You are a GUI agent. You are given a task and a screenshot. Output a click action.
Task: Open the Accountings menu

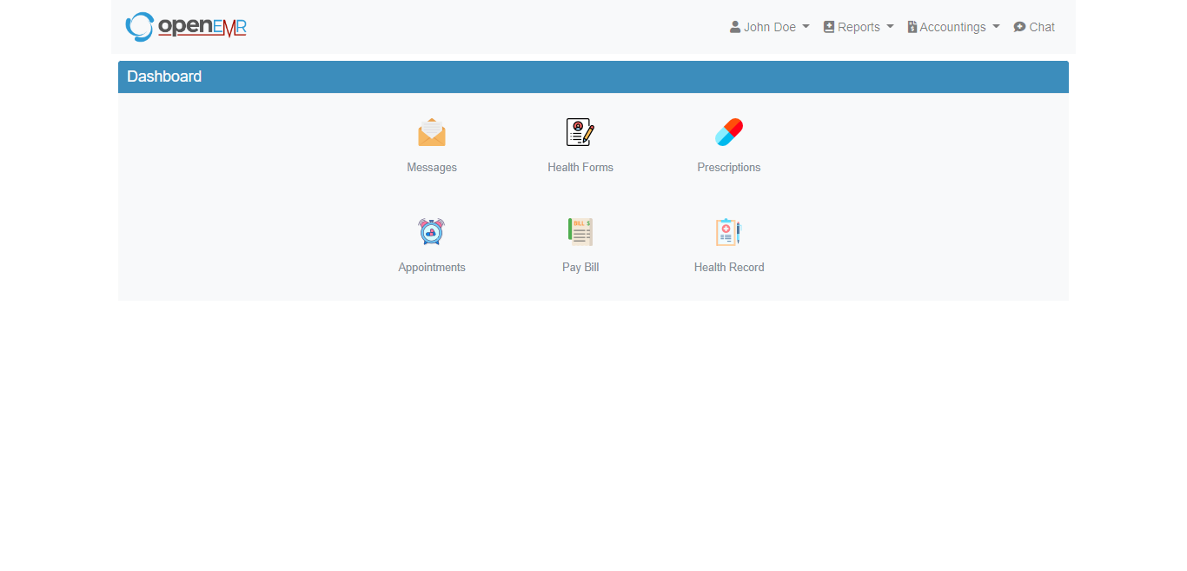coord(954,27)
